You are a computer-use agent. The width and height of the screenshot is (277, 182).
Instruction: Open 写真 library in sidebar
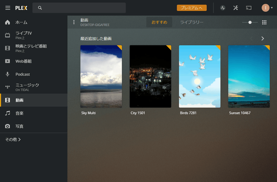click(x=34, y=126)
